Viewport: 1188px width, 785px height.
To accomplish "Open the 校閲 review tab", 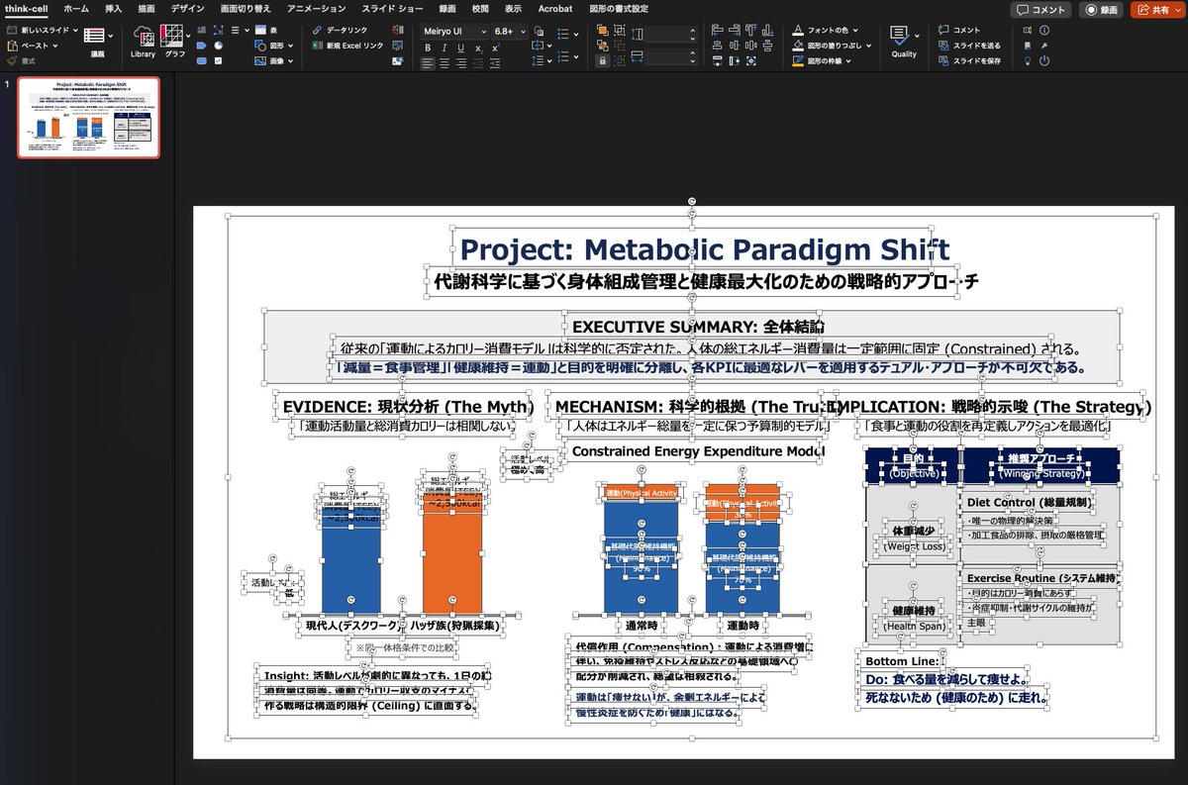I will click(x=480, y=8).
